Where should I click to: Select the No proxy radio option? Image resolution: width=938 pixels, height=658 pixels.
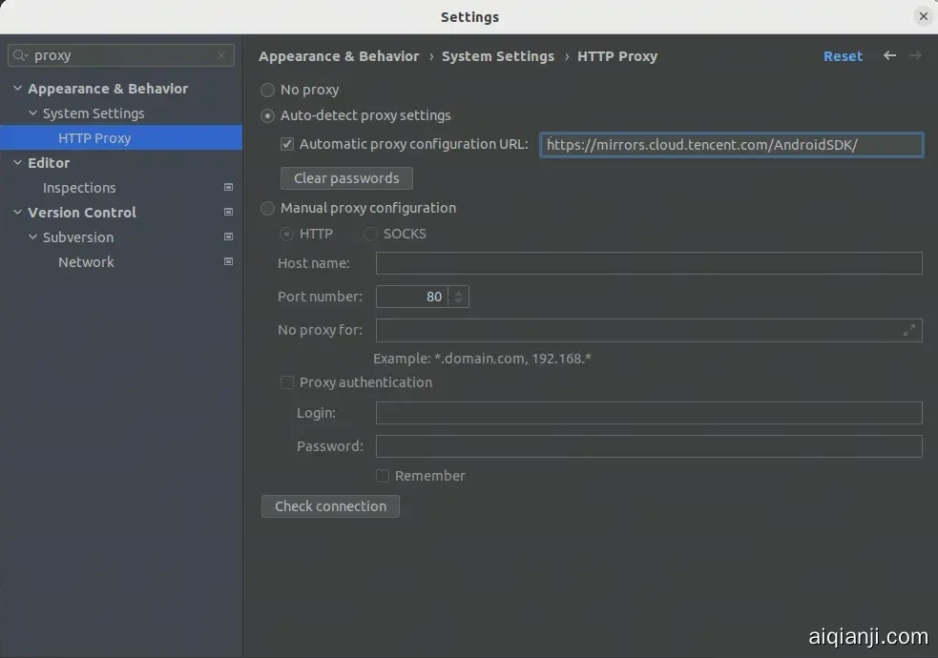[268, 90]
